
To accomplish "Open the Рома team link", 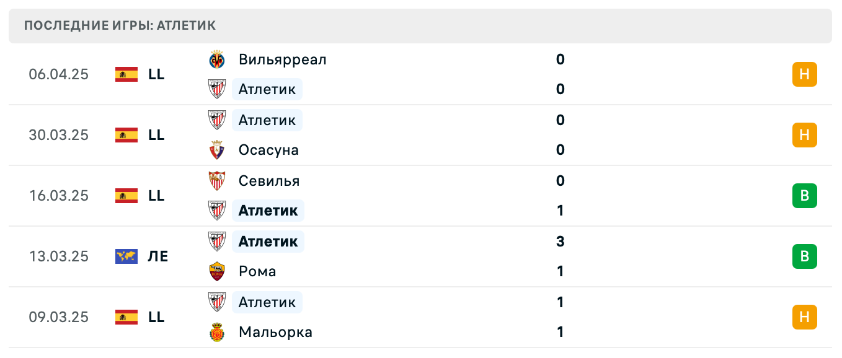I will pos(257,271).
